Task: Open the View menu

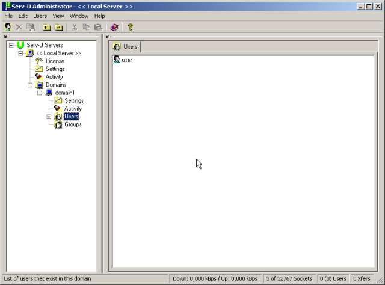Action: point(58,16)
